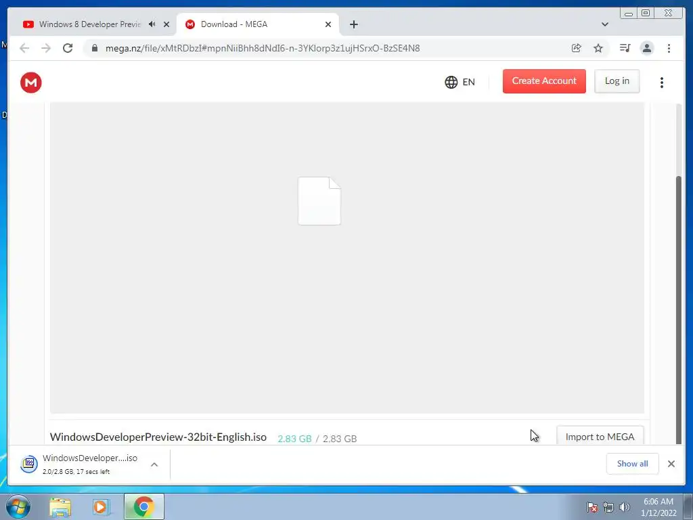Click the Create Account button
Screen dimensions: 693x520
coord(544,81)
